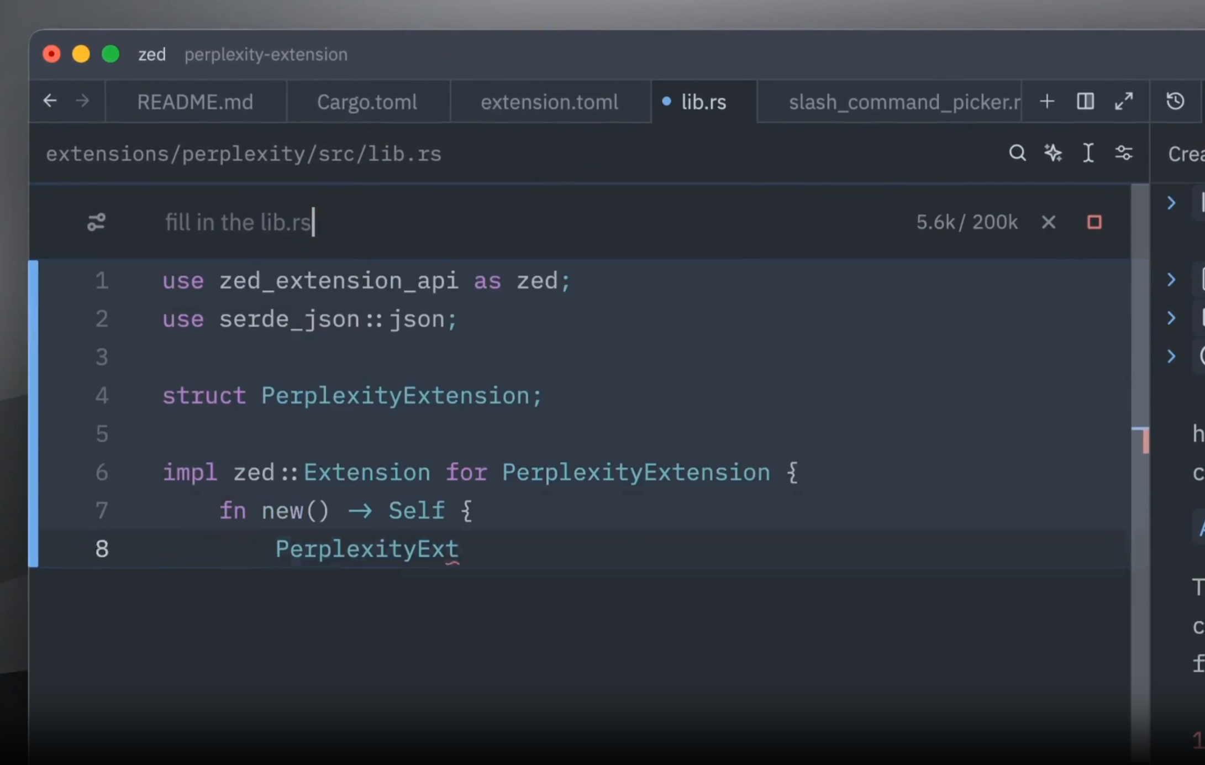Viewport: 1205px width, 765px height.
Task: Click the text cursor selections icon
Action: click(1088, 153)
